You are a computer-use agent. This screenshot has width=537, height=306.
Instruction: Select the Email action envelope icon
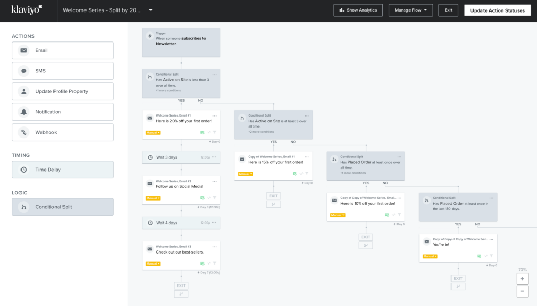(24, 50)
